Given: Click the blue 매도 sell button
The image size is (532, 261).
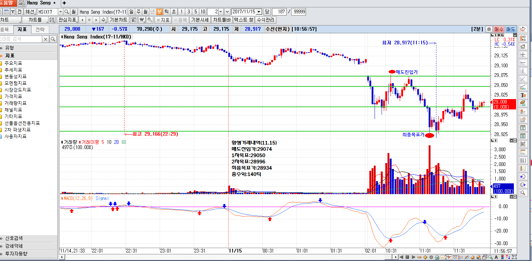Looking at the screenshot, I should tap(511, 29).
